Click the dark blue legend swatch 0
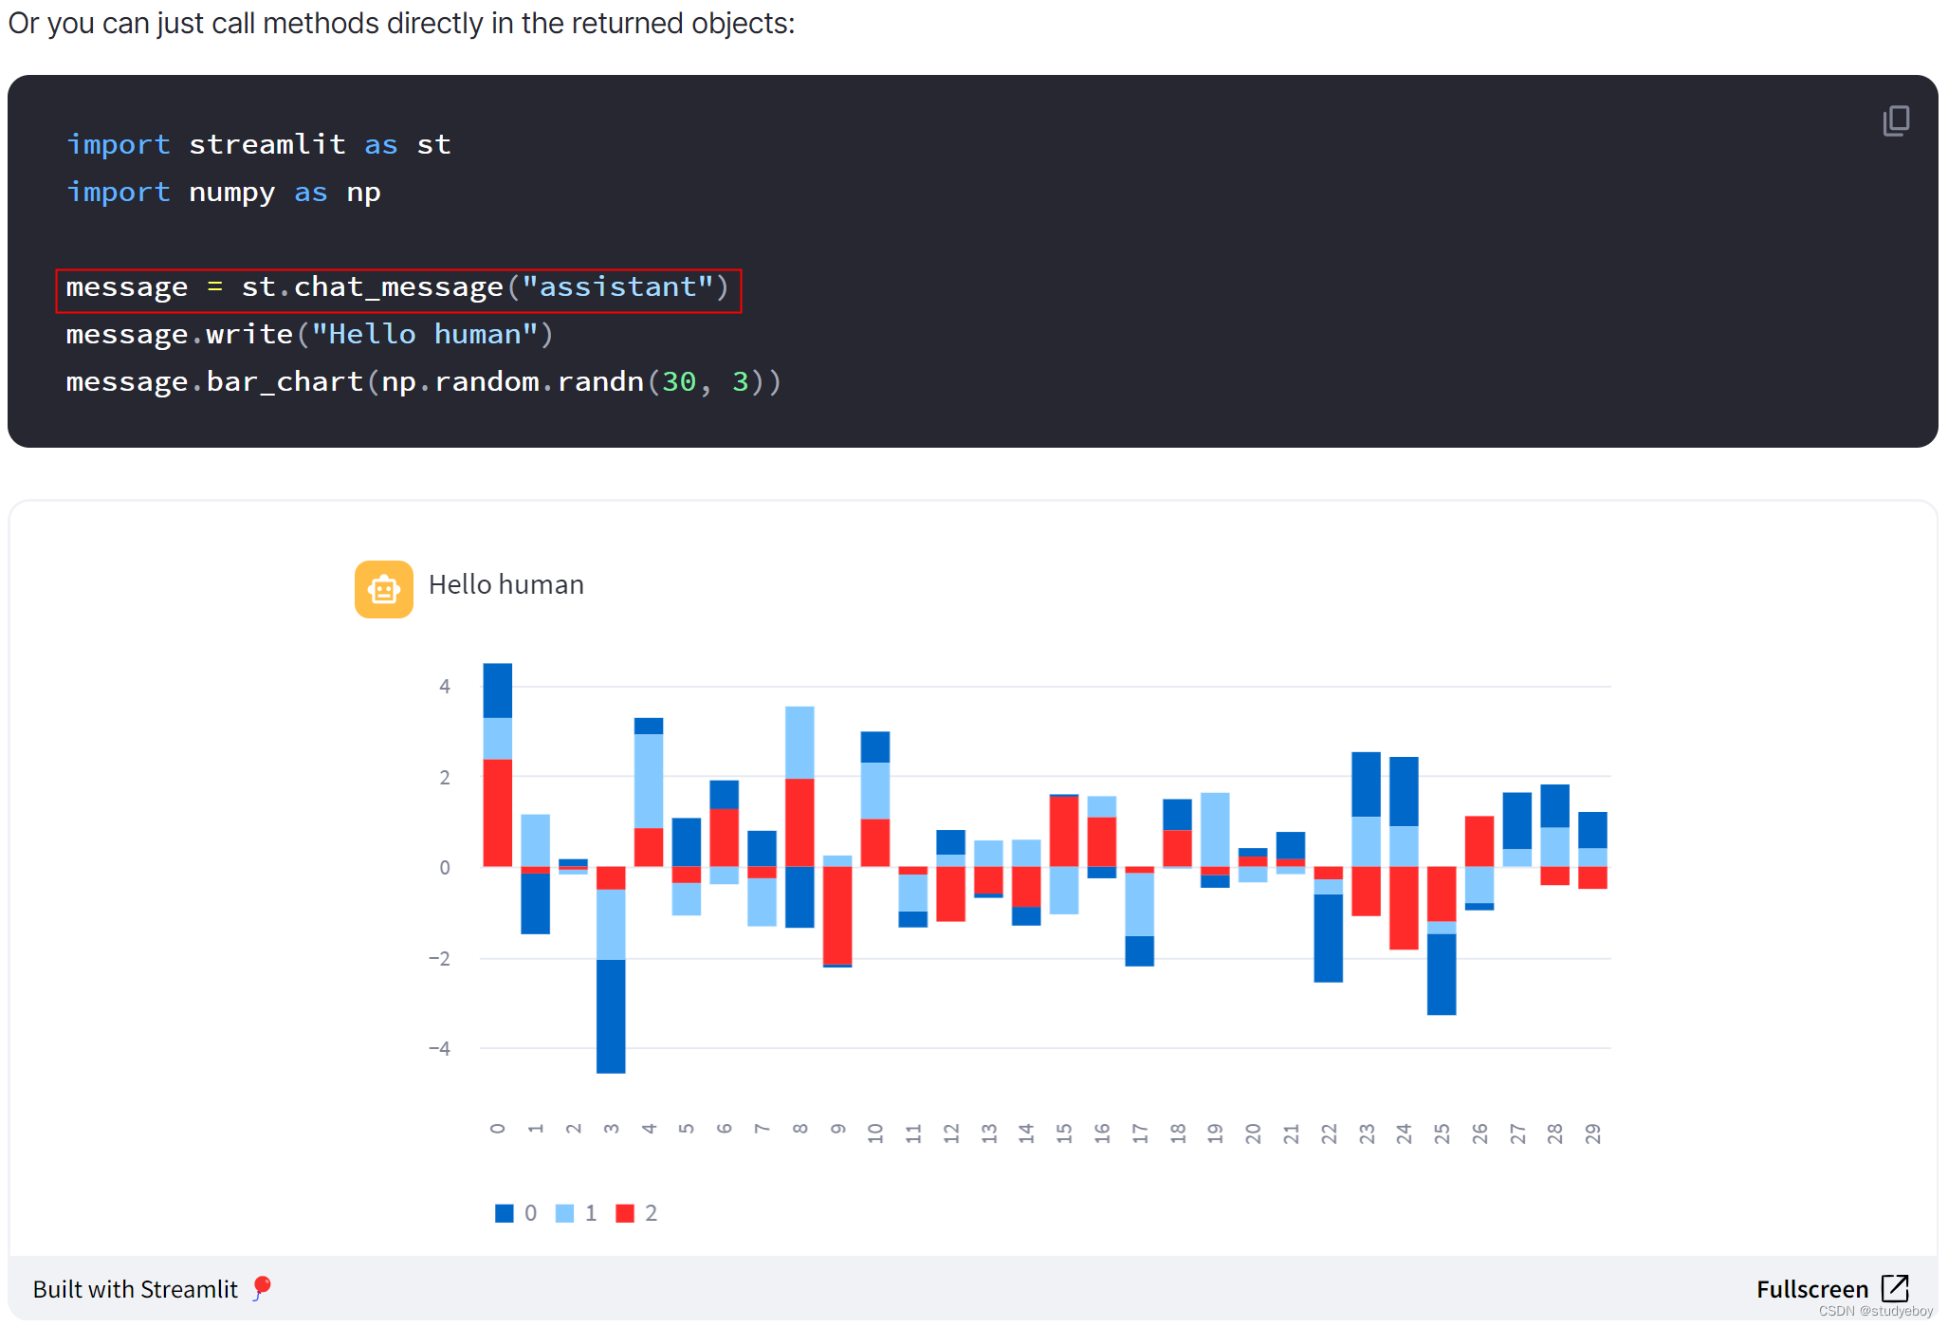Image resolution: width=1948 pixels, height=1327 pixels. [x=504, y=1213]
